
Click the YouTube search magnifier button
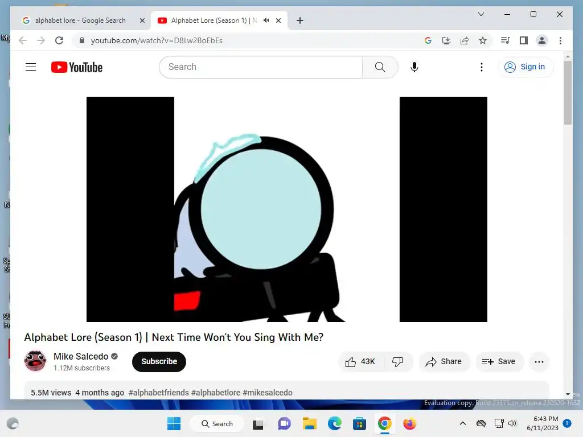click(380, 67)
